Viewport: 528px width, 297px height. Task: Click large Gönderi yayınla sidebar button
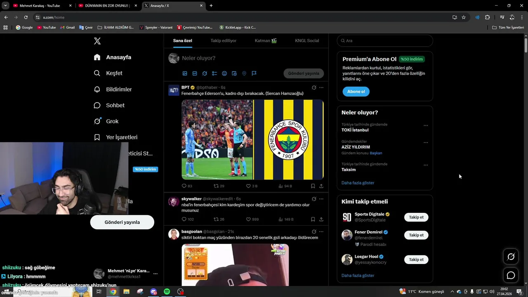click(122, 222)
